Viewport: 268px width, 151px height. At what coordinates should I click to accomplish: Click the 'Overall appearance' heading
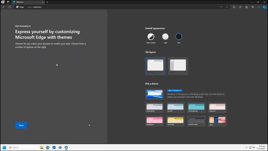pyautogui.click(x=155, y=29)
